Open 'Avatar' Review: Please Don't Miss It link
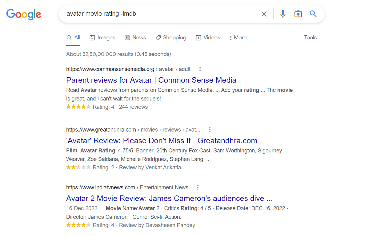381x236 pixels. [x=162, y=141]
